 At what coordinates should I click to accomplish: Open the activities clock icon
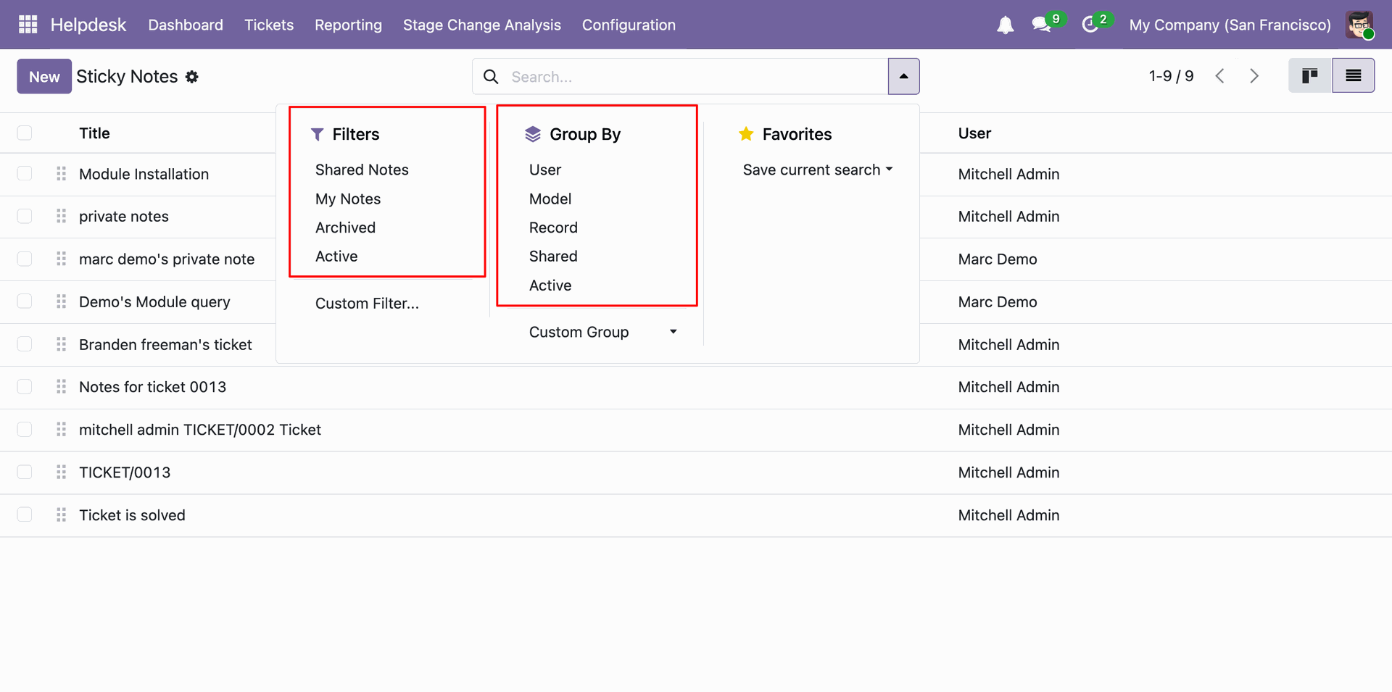1090,25
